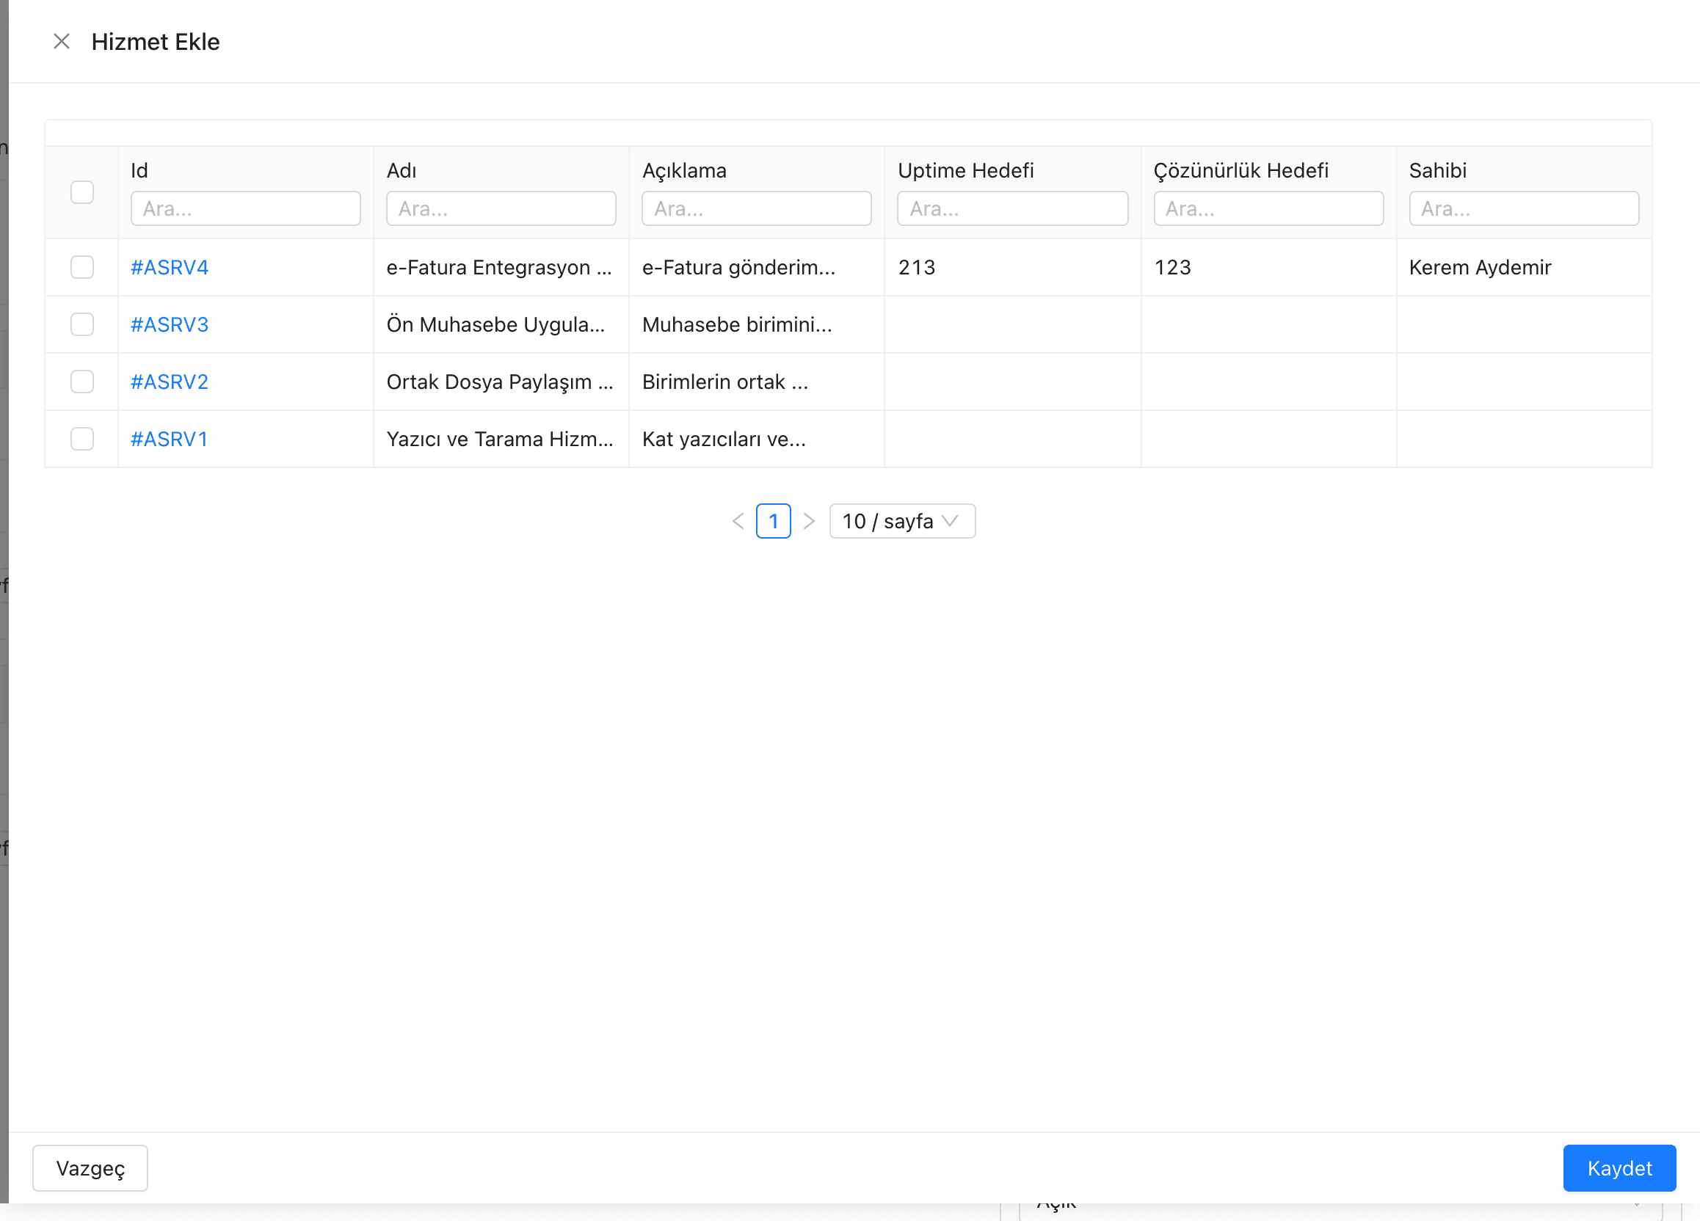Check the #ASRV1 row checkbox
The width and height of the screenshot is (1700, 1221).
[x=81, y=439]
